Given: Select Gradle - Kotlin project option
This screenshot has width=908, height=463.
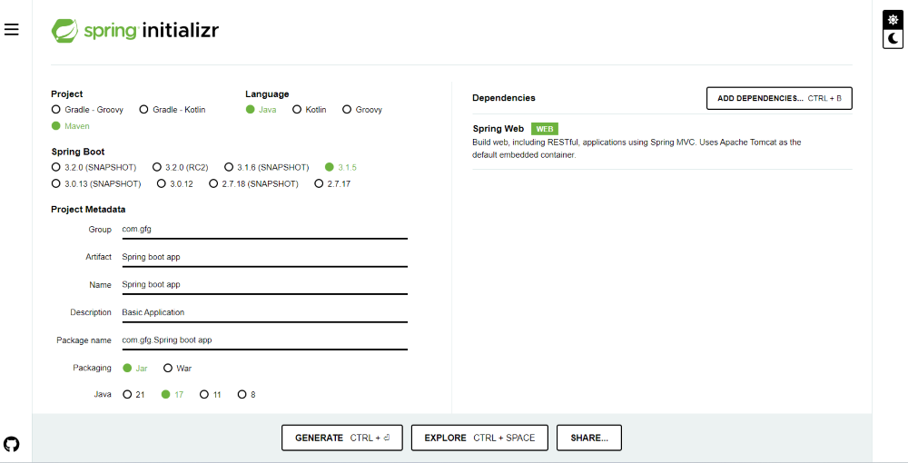Looking at the screenshot, I should click(173, 109).
